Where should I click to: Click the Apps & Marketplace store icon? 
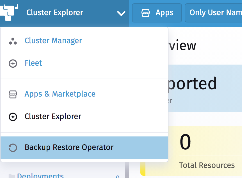click(13, 94)
